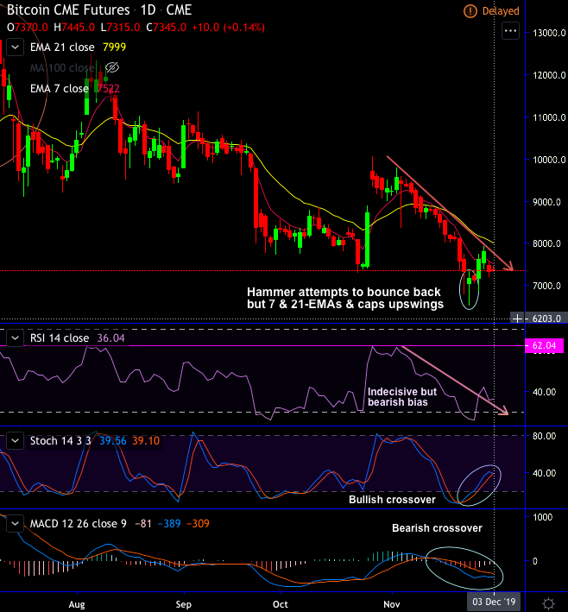568x612 pixels.
Task: Collapse the Stoch indicator legend
Action: 16,441
